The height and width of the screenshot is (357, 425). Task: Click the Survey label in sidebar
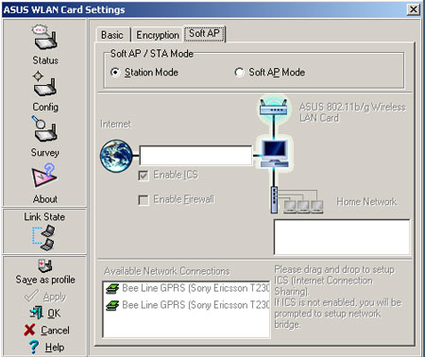pos(44,153)
